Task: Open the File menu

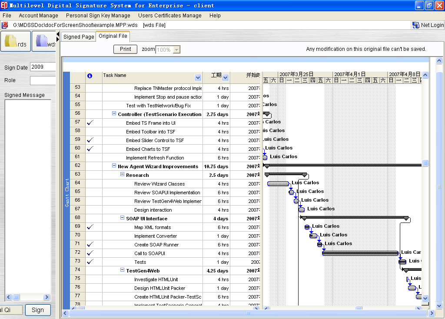Action: coord(7,16)
